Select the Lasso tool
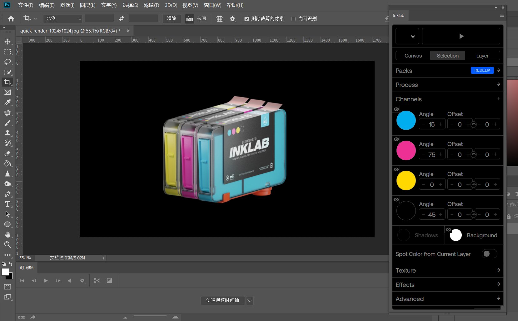Image resolution: width=518 pixels, height=321 pixels. tap(7, 62)
